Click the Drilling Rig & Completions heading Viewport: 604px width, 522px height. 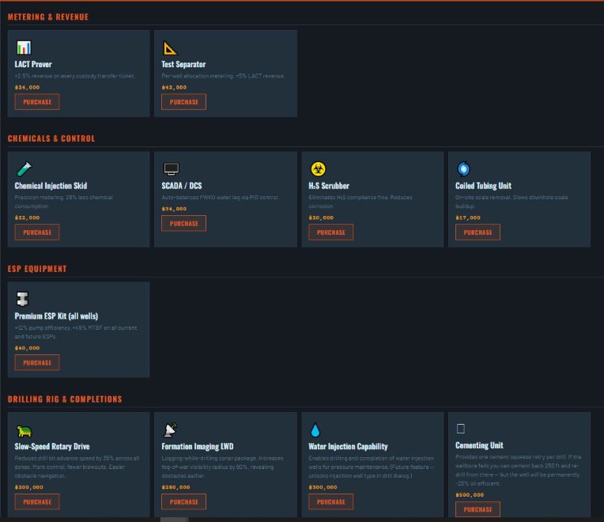coord(65,399)
